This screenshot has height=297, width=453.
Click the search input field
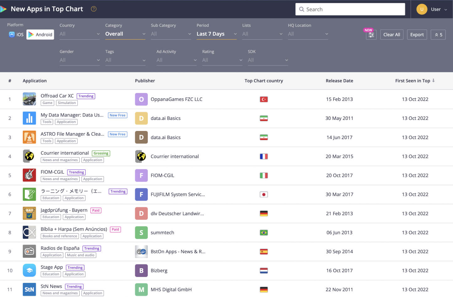(350, 9)
